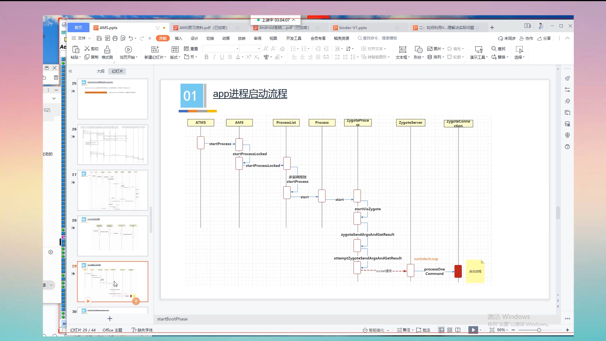Viewport: 606px width, 341px height.
Task: Switch to binder-V1.pptx document tab
Action: click(353, 28)
